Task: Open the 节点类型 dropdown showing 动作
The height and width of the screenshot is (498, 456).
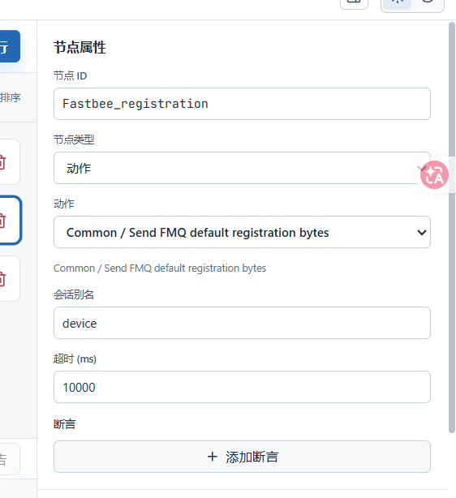Action: click(242, 168)
